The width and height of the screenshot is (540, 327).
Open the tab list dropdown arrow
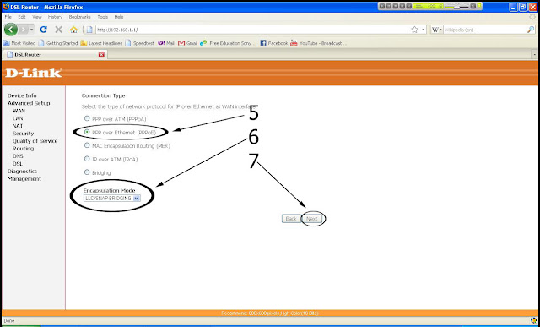pos(534,54)
